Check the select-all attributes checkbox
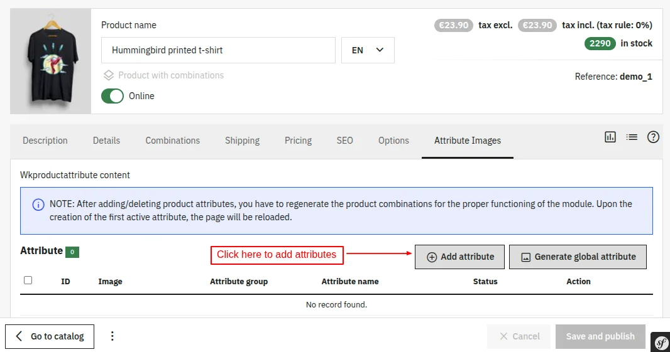The image size is (670, 352). 28,280
